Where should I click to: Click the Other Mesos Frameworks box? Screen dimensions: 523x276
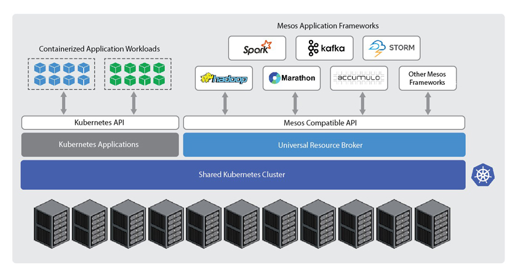[x=428, y=78]
